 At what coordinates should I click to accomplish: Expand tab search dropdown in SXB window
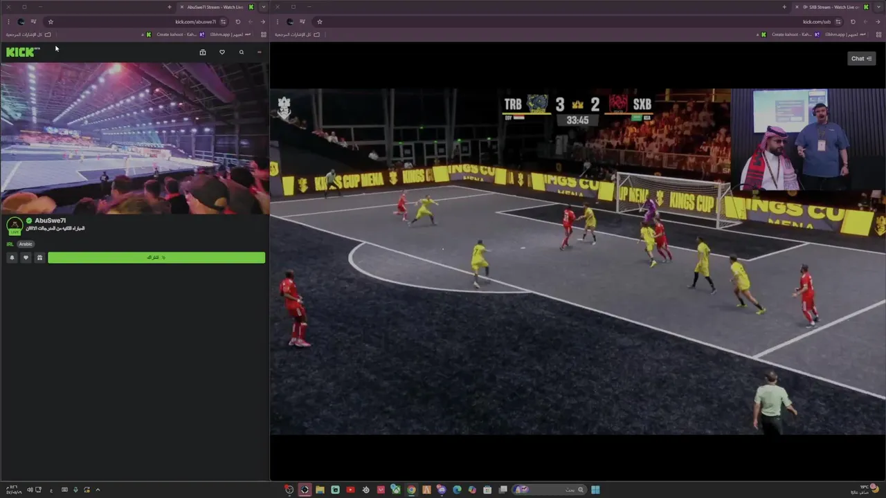point(878,7)
